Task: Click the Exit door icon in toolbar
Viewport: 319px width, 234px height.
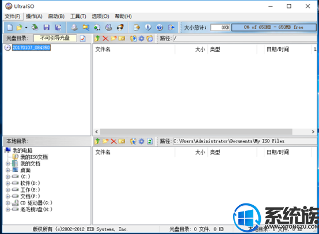Action: (x=171, y=27)
